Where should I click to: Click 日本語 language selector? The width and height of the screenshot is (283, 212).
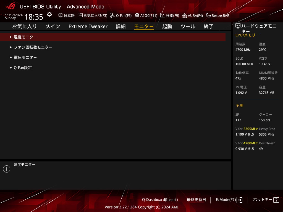tap(69, 16)
